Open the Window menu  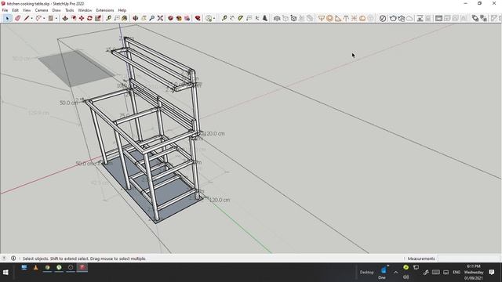[85, 10]
